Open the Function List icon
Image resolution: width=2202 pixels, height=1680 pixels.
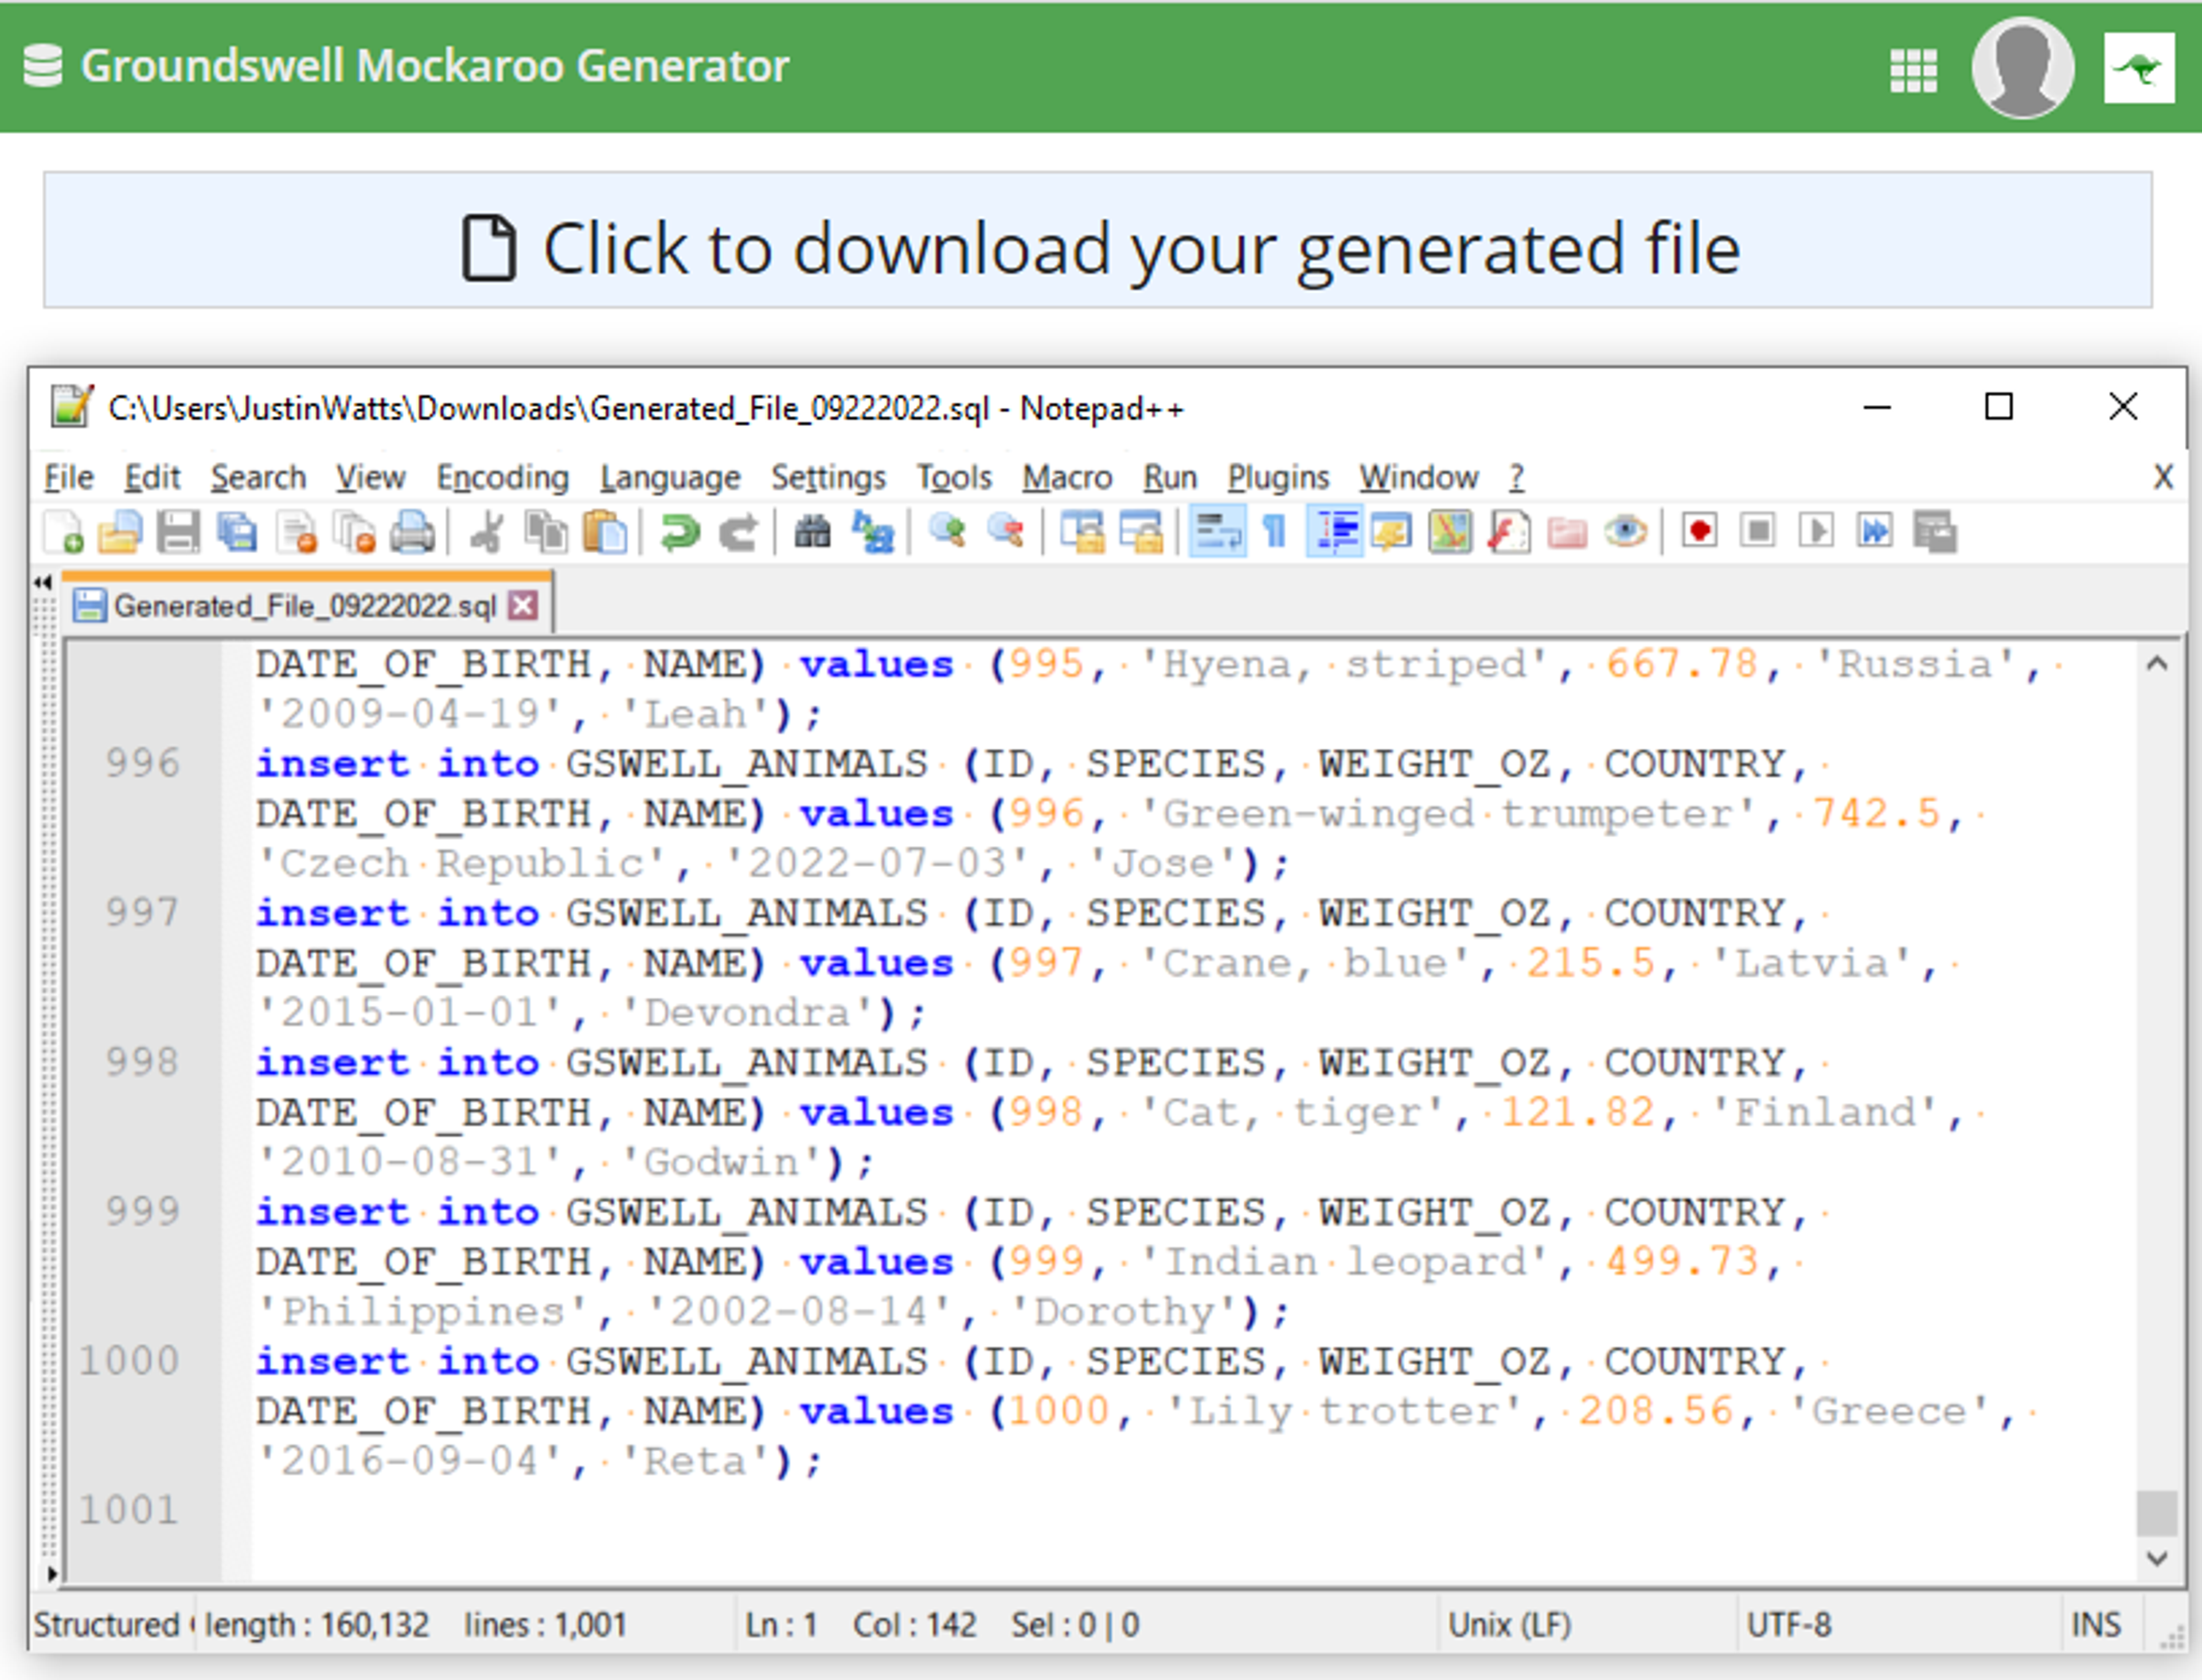tap(1508, 532)
